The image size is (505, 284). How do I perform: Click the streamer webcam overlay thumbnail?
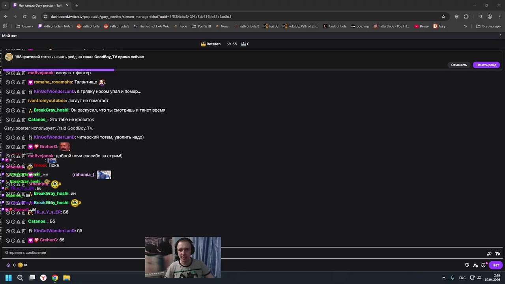coord(183,257)
